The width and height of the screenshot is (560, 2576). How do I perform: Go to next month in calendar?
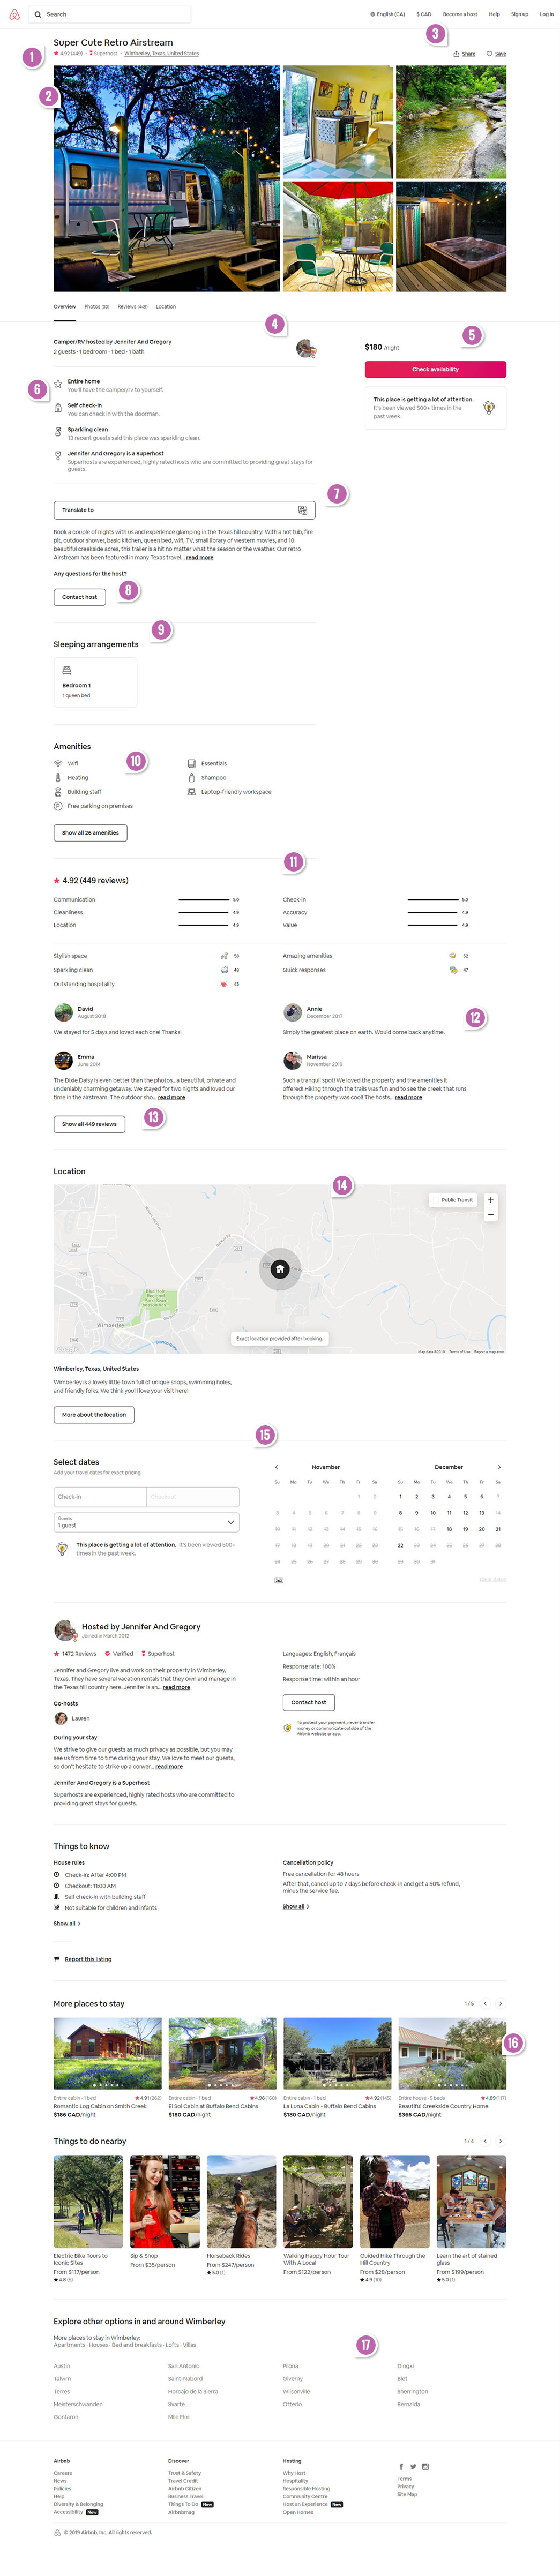pyautogui.click(x=499, y=1467)
